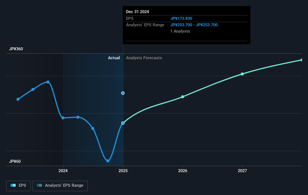308x195 pixels.
Task: Click the EPS legend color icon
Action: pos(13,185)
